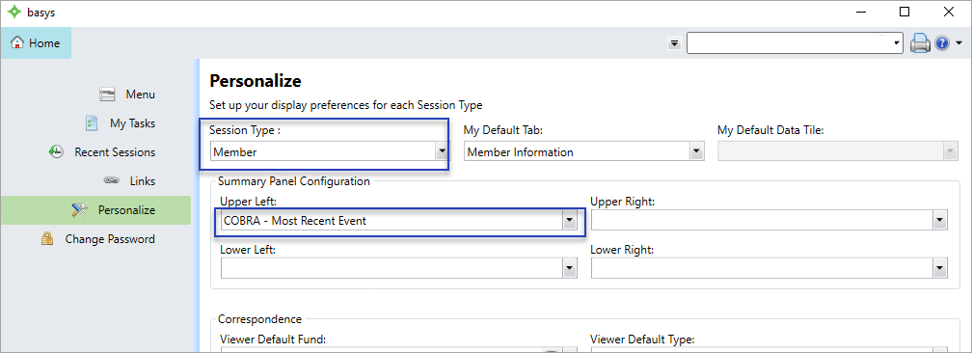Click the Home house icon
972x353 pixels.
pyautogui.click(x=18, y=42)
